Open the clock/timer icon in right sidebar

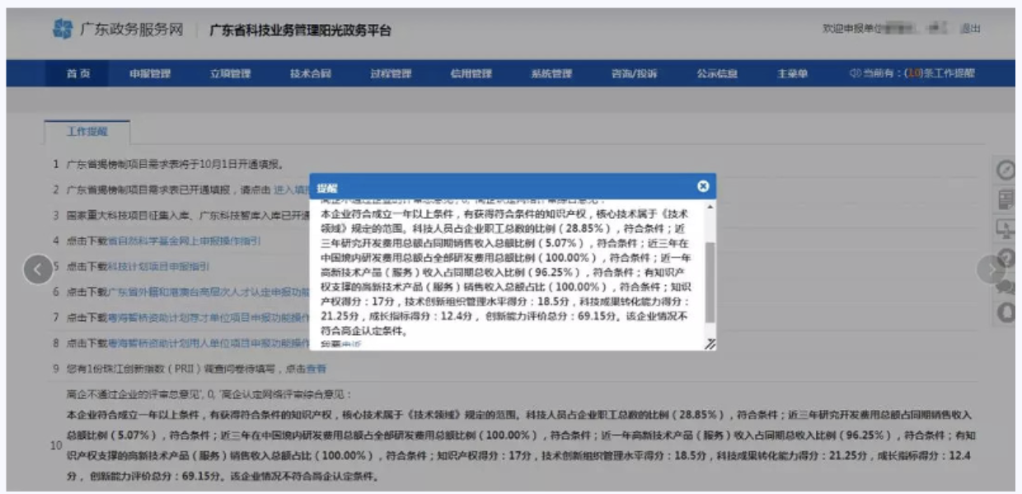[x=1007, y=170]
